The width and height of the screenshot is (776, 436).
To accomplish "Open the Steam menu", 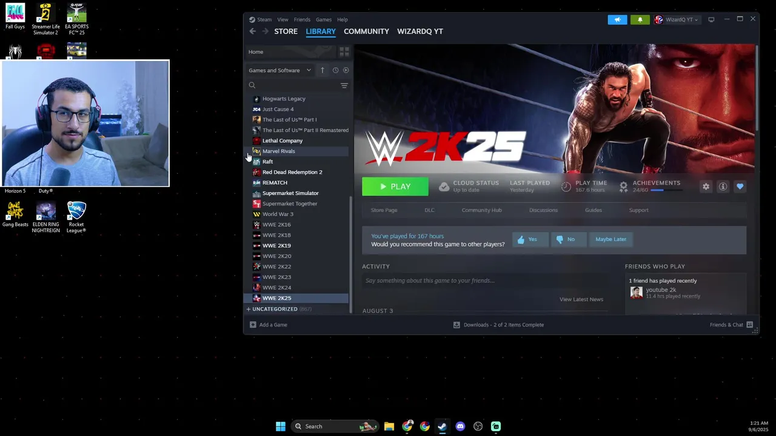I will point(264,19).
